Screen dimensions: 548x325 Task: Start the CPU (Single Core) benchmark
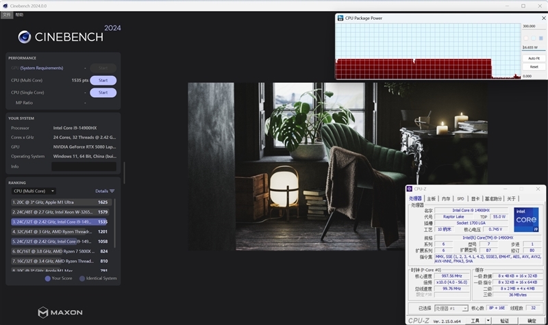pos(103,92)
